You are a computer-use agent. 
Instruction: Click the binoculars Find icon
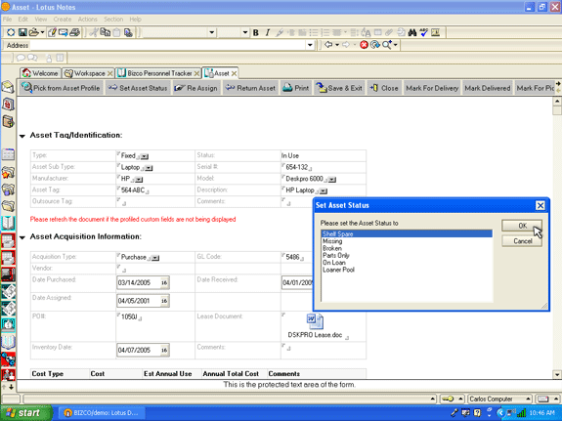[412, 32]
